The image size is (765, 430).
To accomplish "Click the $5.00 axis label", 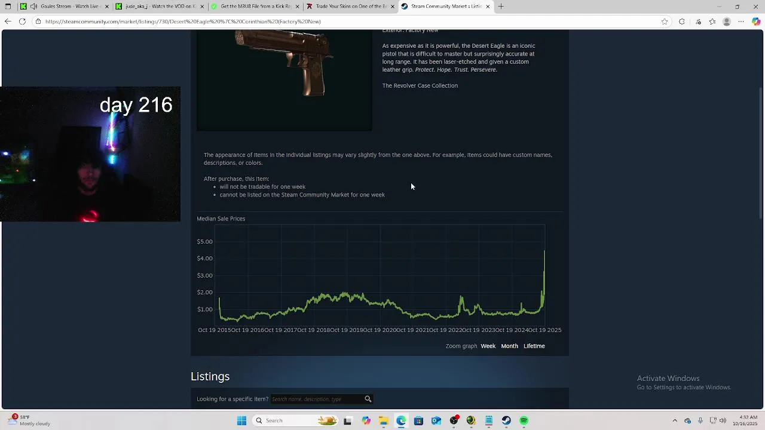I will point(204,241).
